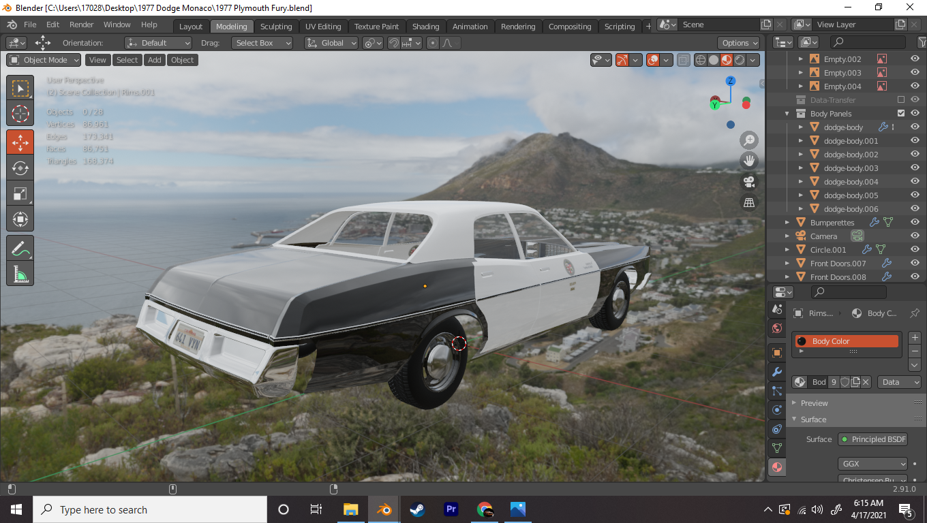Add a material slot with plus button
Image resolution: width=927 pixels, height=523 pixels.
tap(915, 338)
